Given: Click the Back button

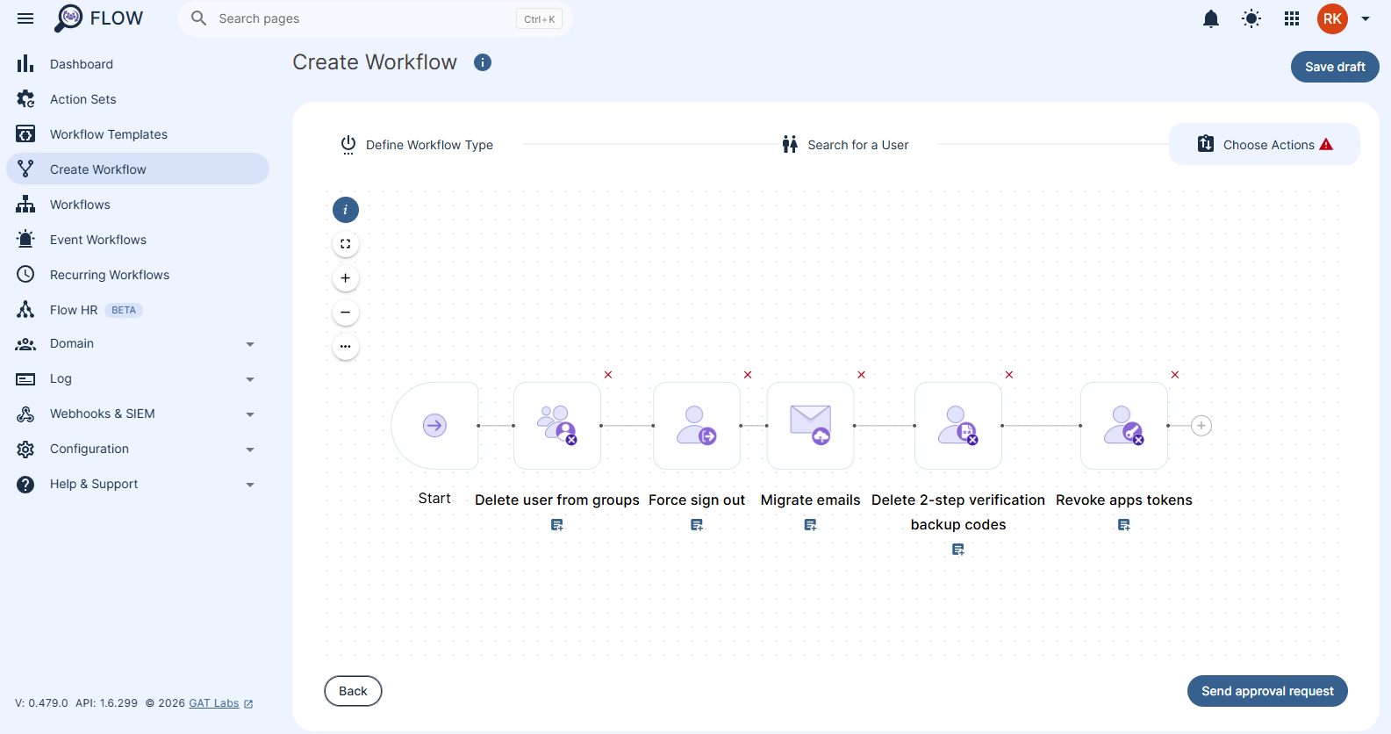Looking at the screenshot, I should pos(353,691).
